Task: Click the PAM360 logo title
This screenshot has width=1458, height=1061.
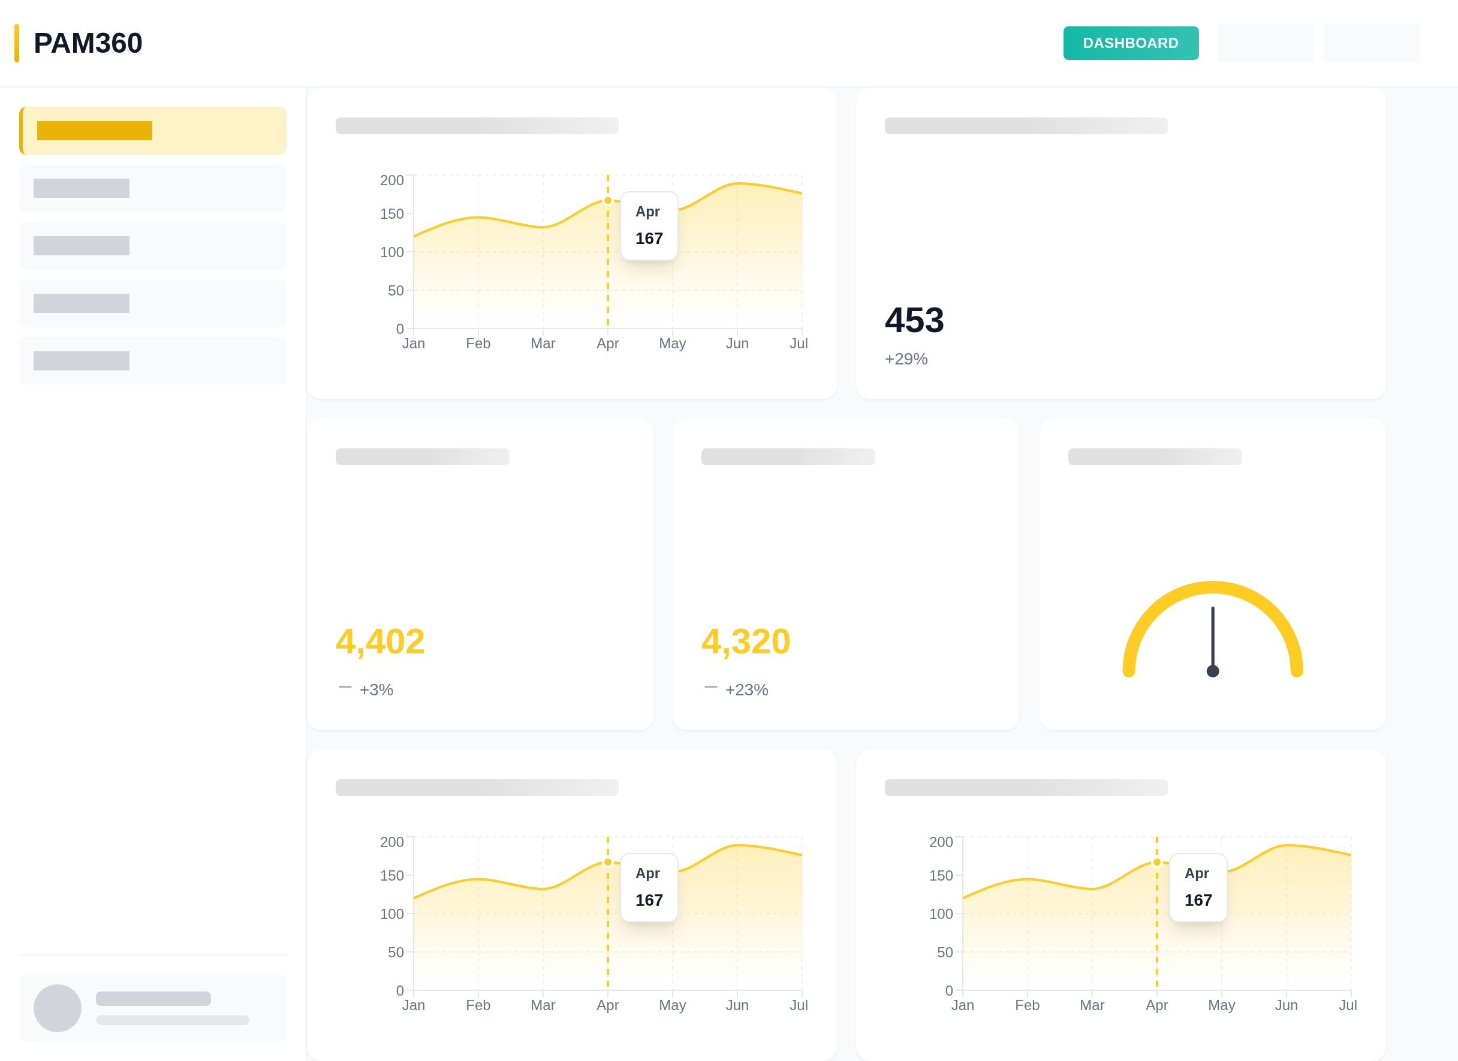Action: coord(88,43)
